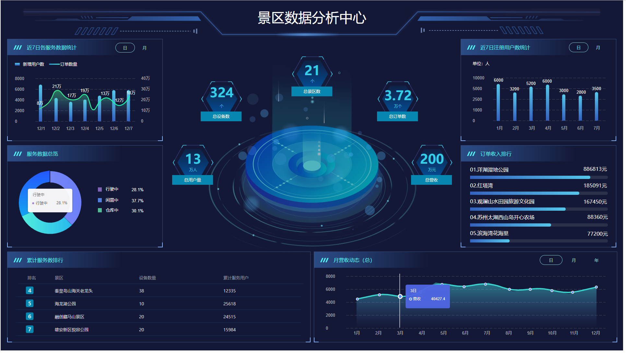Screen dimensions: 626x354
Task: Click the title 景区数据分析中心
Action: point(312,18)
